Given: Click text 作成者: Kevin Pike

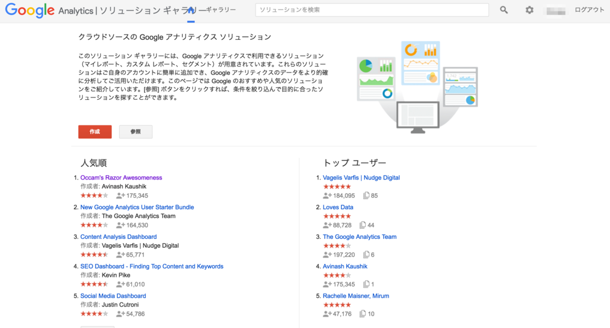Looking at the screenshot, I should 105,275.
